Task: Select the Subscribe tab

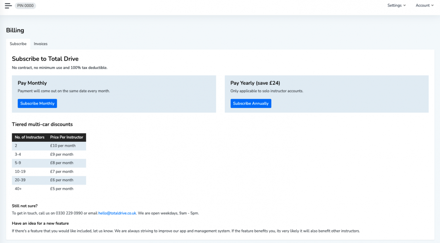Action: 18,44
